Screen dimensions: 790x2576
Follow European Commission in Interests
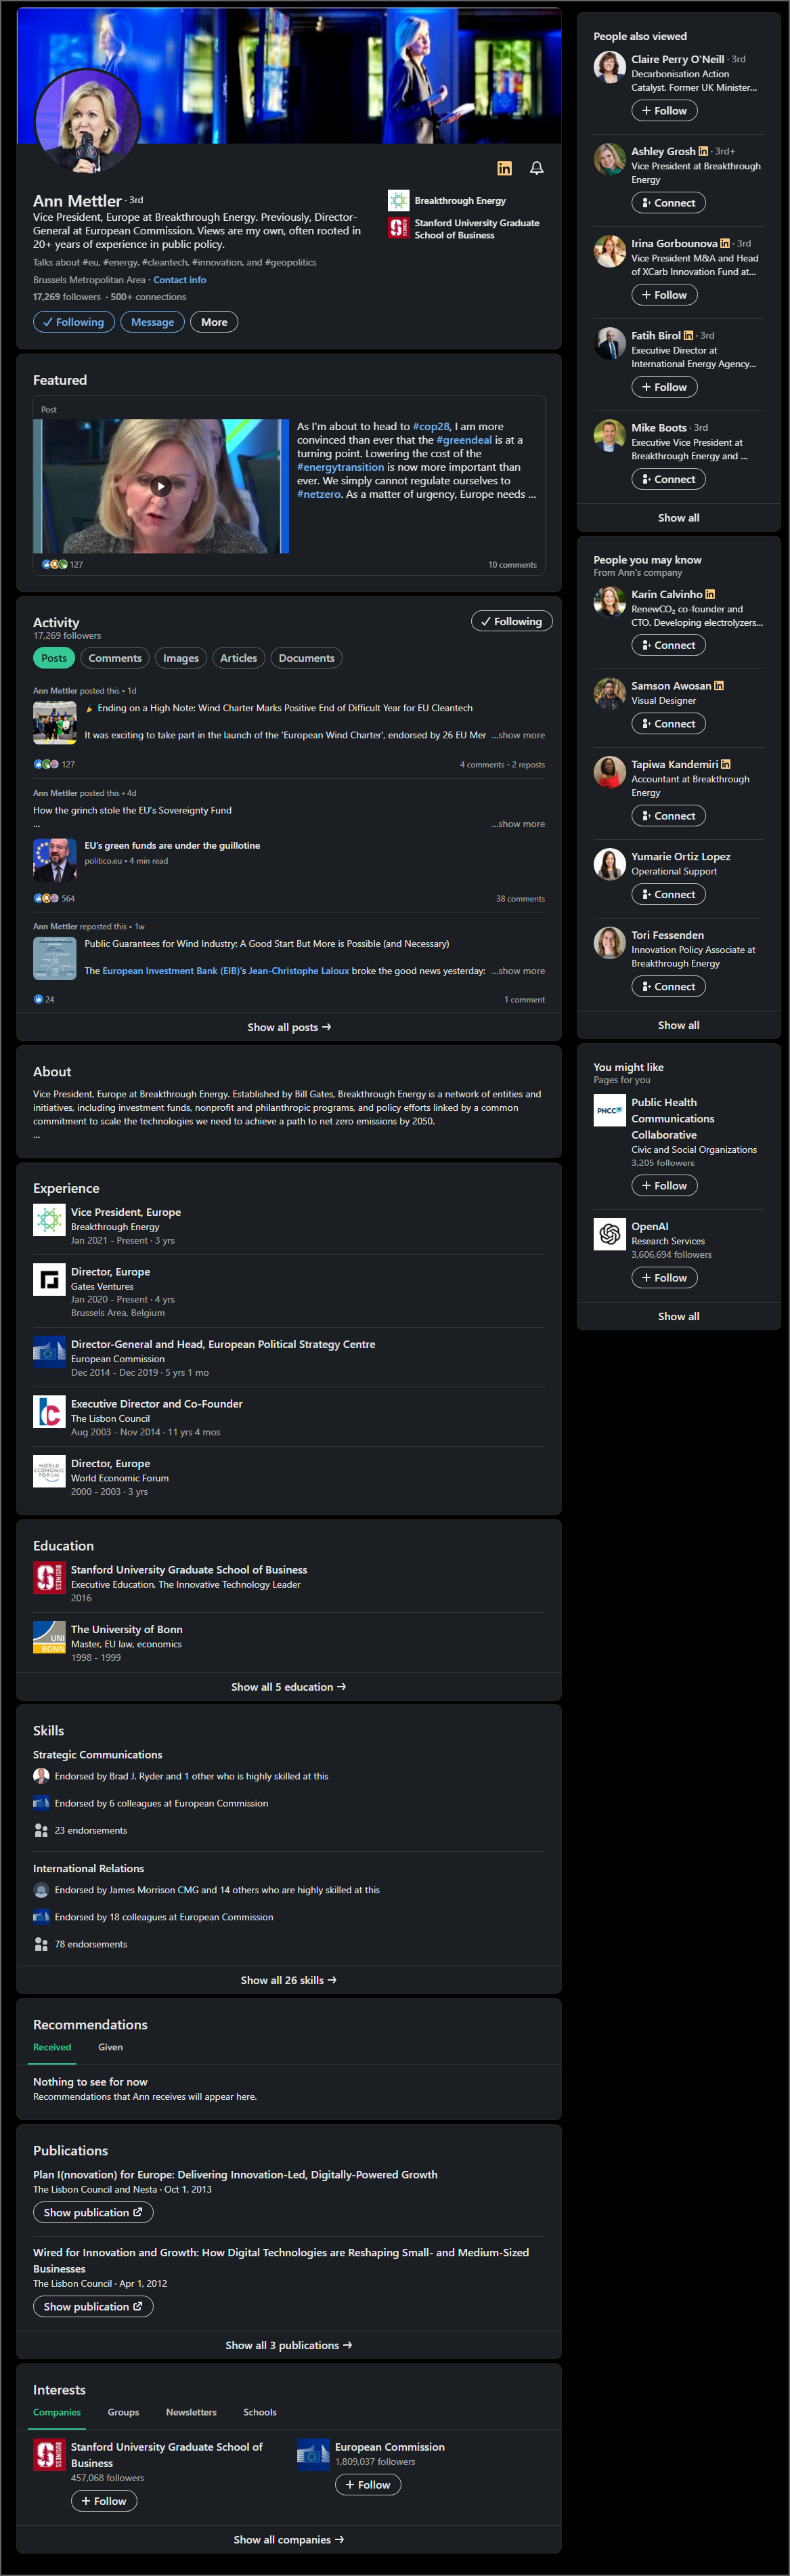pyautogui.click(x=368, y=2485)
